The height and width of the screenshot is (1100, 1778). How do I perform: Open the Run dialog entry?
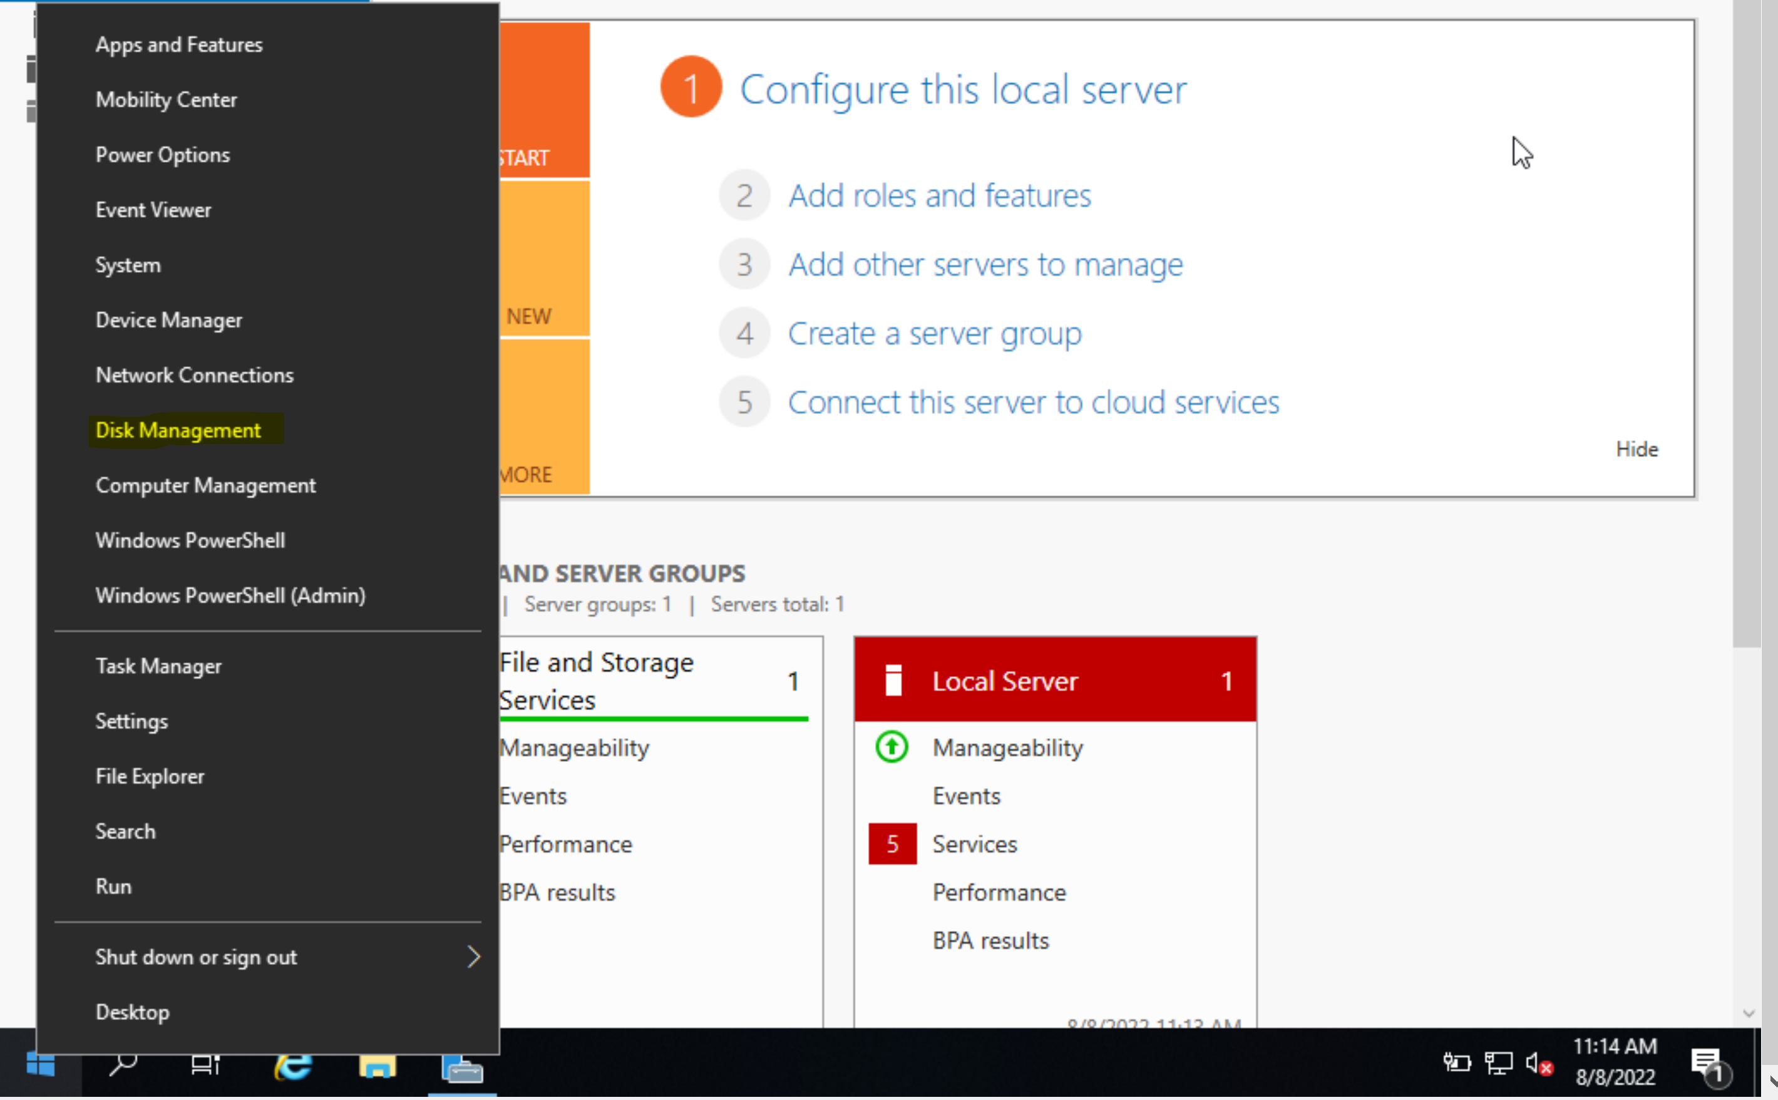tap(113, 887)
